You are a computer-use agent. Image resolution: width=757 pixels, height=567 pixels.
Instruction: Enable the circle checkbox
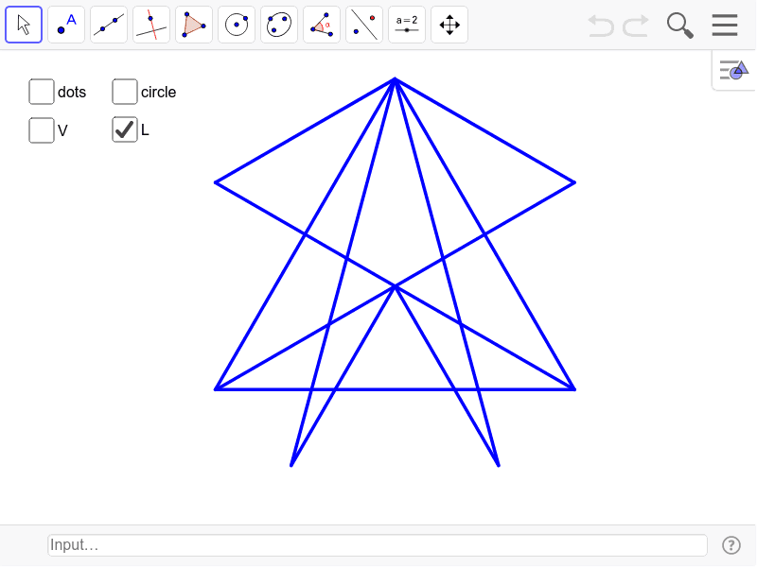coord(124,92)
